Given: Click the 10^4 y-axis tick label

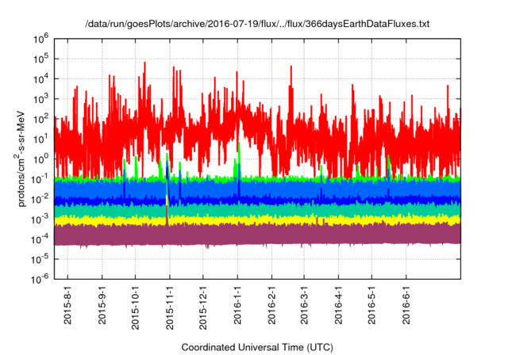Looking at the screenshot, I should [40, 79].
